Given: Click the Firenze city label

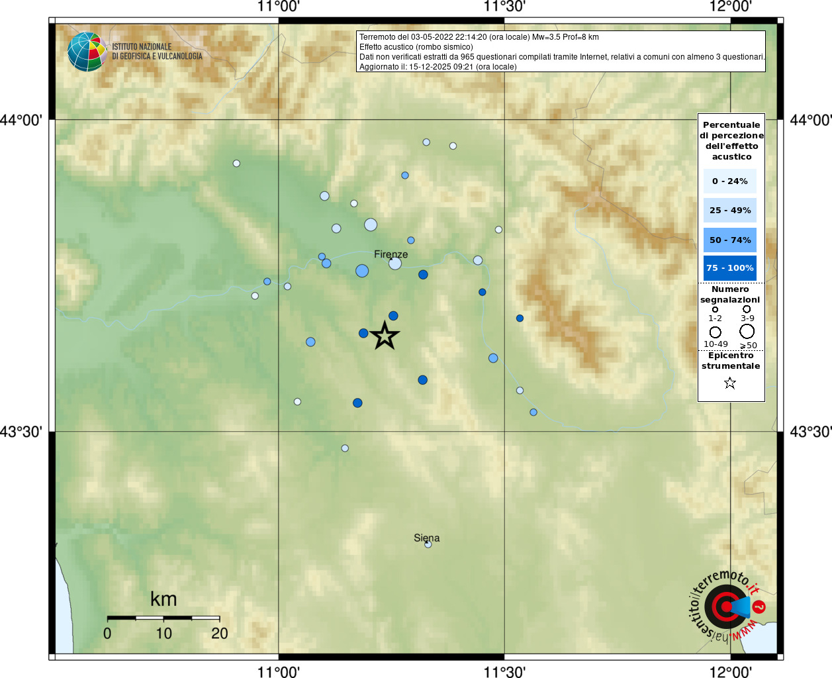Looking at the screenshot, I should click(x=391, y=254).
